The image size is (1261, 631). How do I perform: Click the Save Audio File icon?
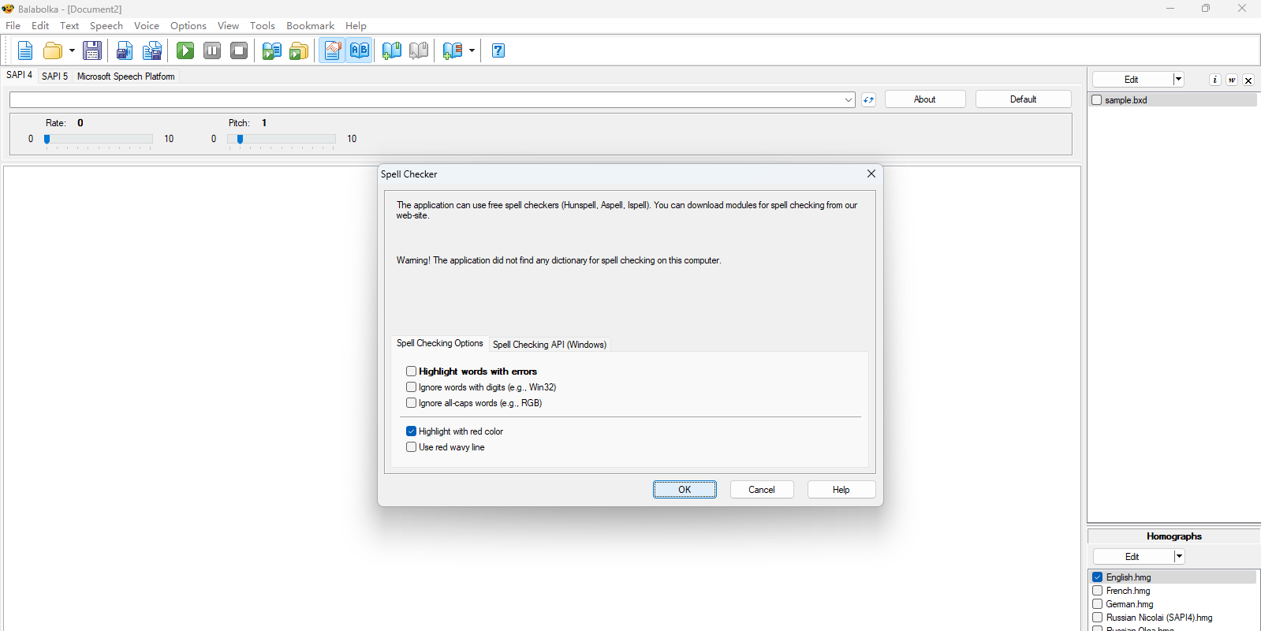click(125, 51)
